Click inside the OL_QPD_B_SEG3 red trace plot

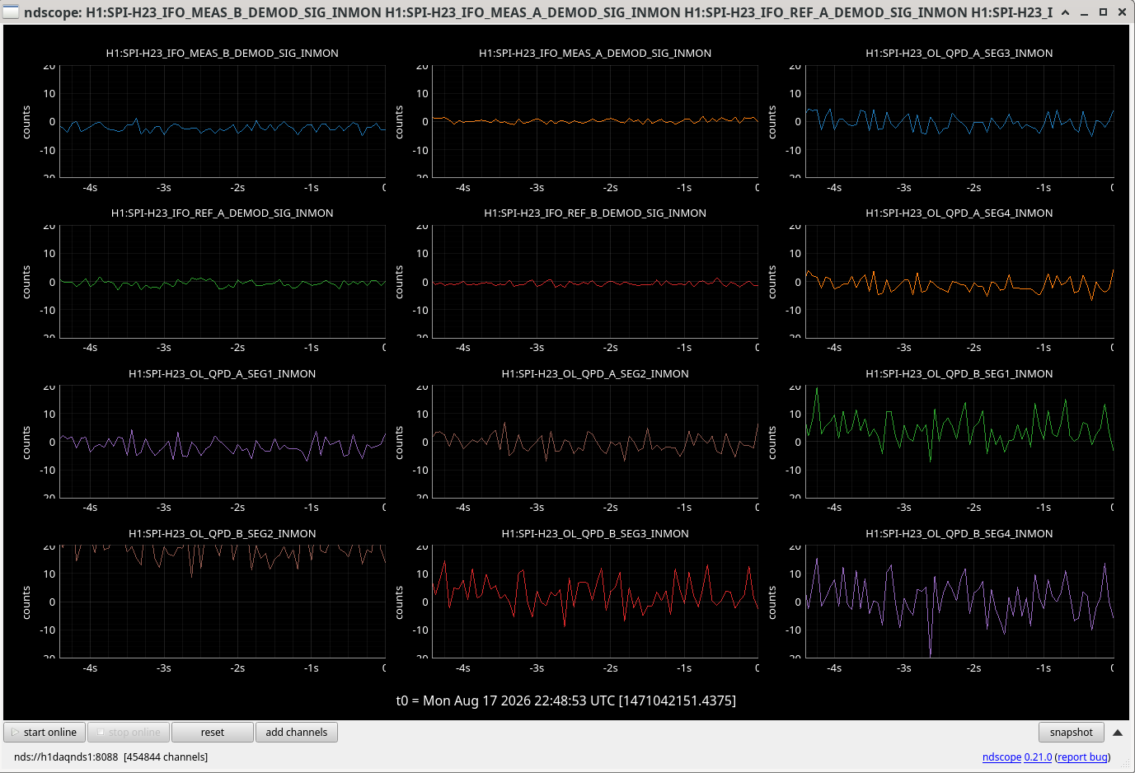coord(595,602)
